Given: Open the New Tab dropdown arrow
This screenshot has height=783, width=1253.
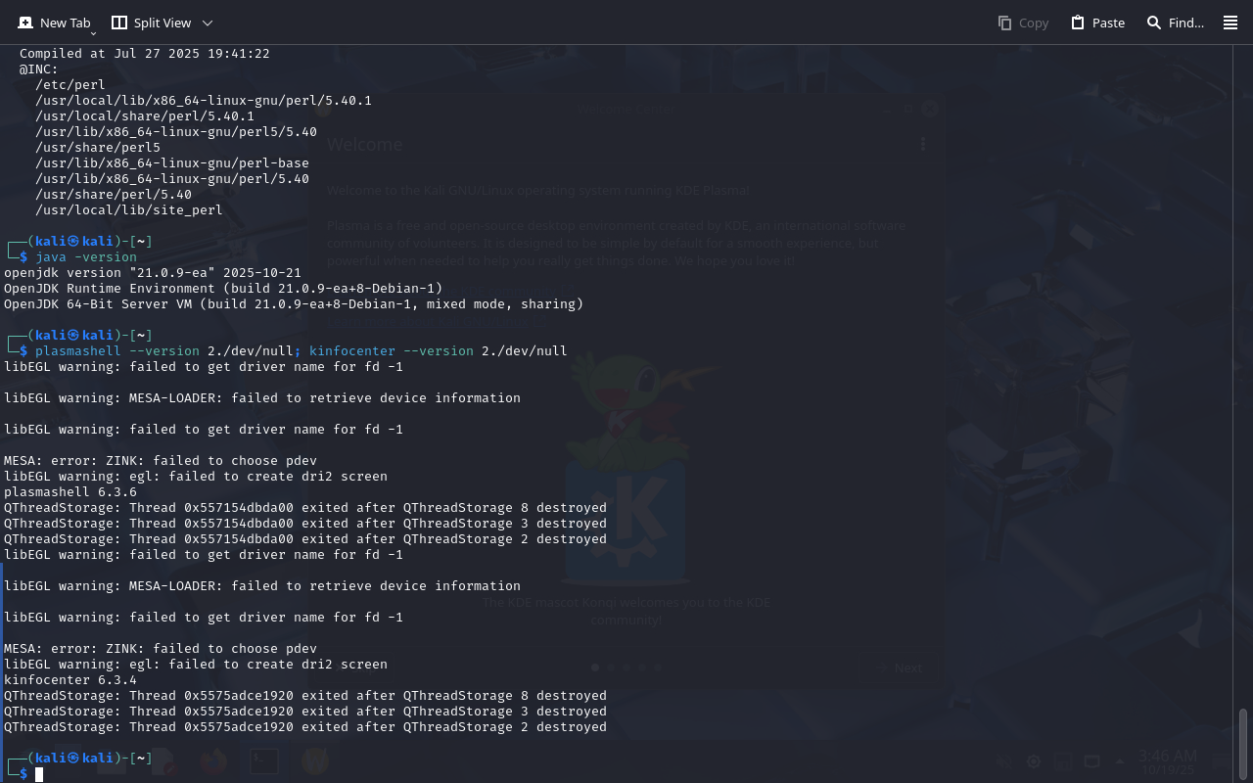Looking at the screenshot, I should click(93, 33).
